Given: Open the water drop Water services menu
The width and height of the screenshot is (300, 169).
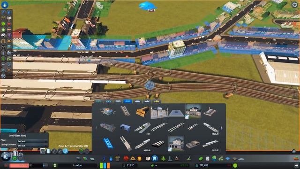Looking at the screenshot, I should click(111, 159).
